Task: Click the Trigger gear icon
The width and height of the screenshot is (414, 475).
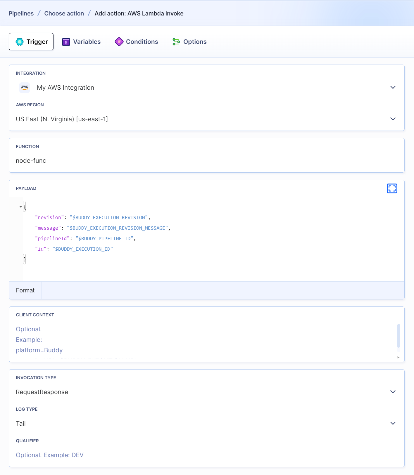Action: [20, 42]
